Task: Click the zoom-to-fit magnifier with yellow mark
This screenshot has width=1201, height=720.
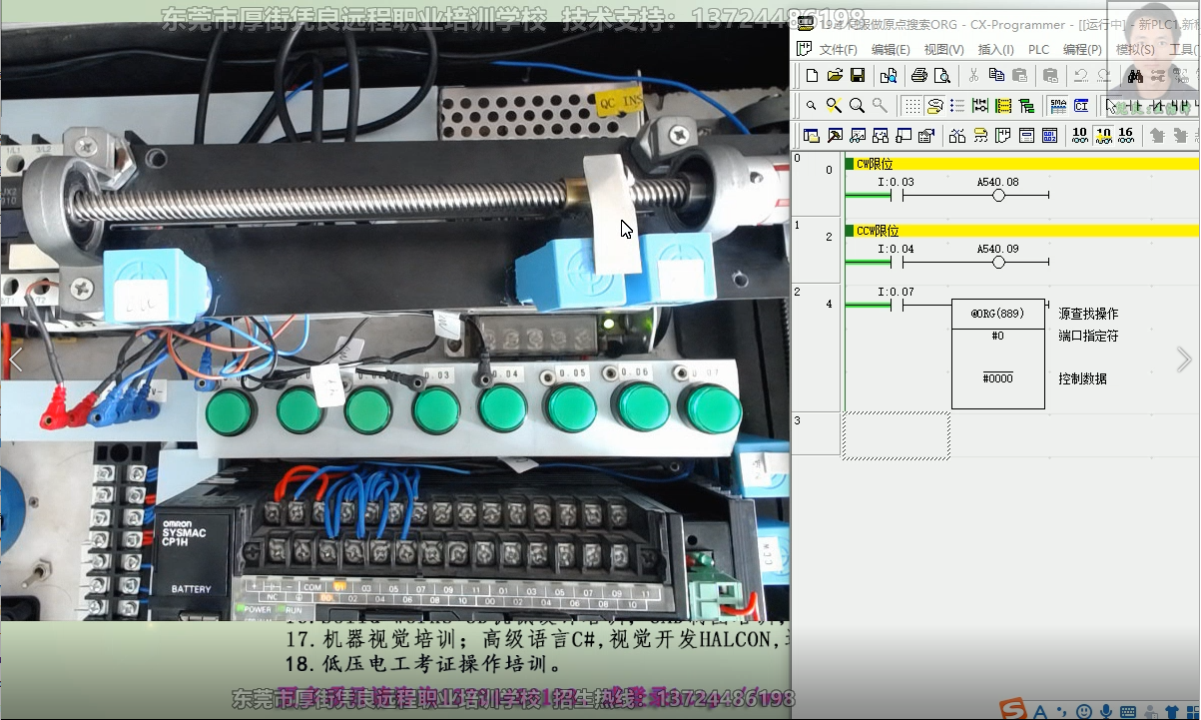Action: pos(834,105)
